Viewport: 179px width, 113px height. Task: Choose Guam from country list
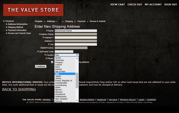tap(65, 58)
